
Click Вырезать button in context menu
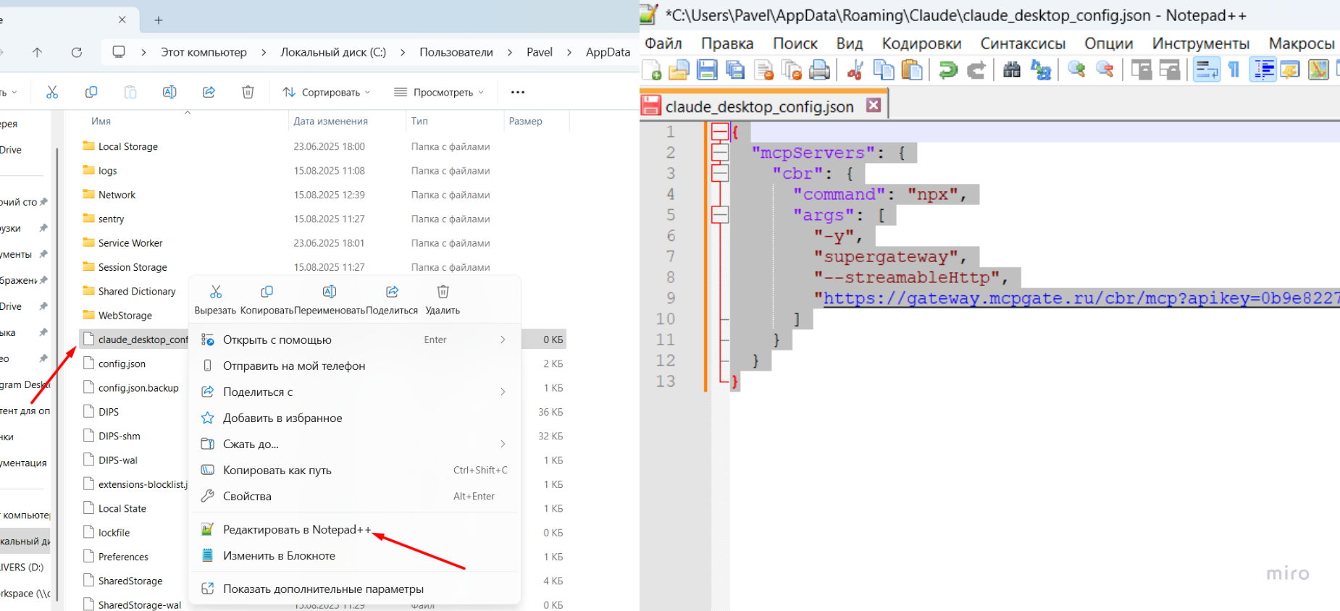click(x=215, y=300)
